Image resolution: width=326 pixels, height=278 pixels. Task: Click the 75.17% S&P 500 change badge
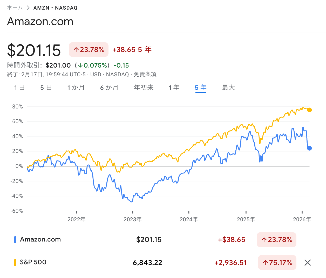pos(277,263)
